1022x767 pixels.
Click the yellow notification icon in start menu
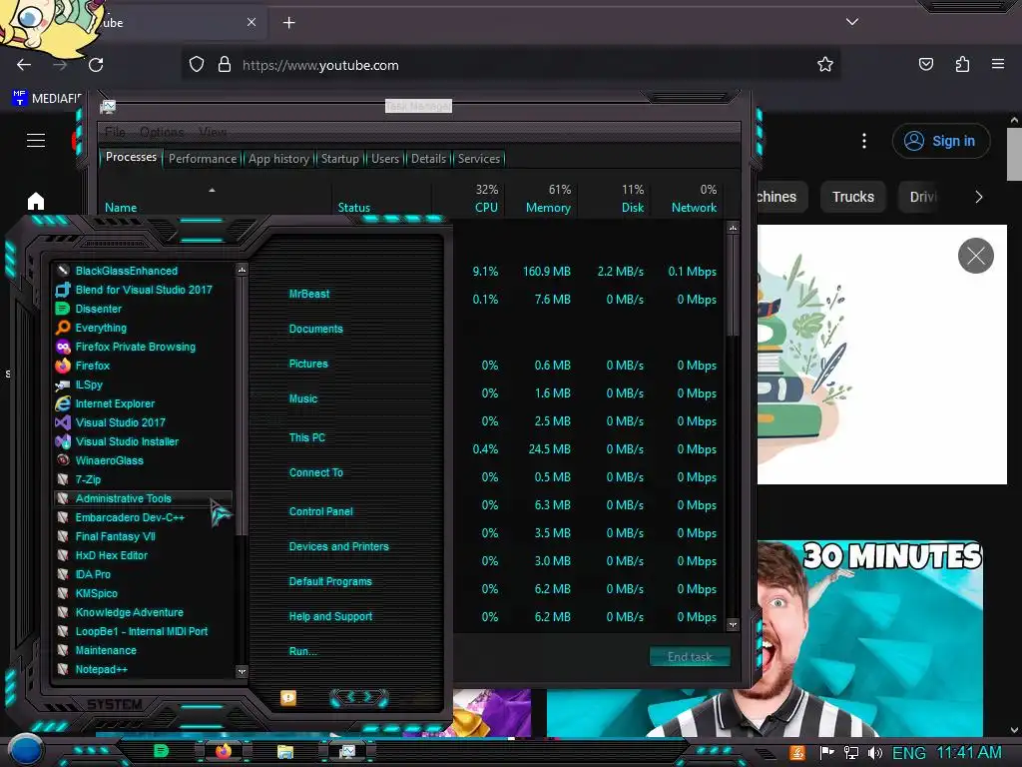click(288, 698)
